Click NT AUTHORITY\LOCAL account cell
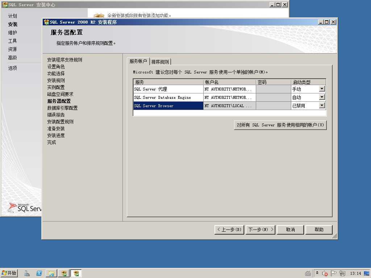Viewport: 371px width, 278px height. coord(229,106)
